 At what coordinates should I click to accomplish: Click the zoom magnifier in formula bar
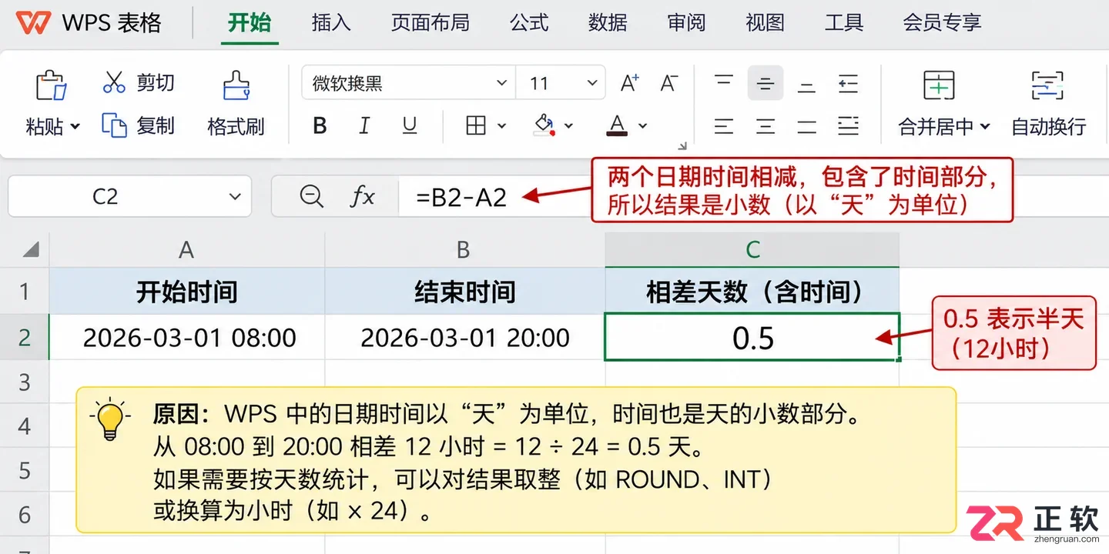click(311, 197)
